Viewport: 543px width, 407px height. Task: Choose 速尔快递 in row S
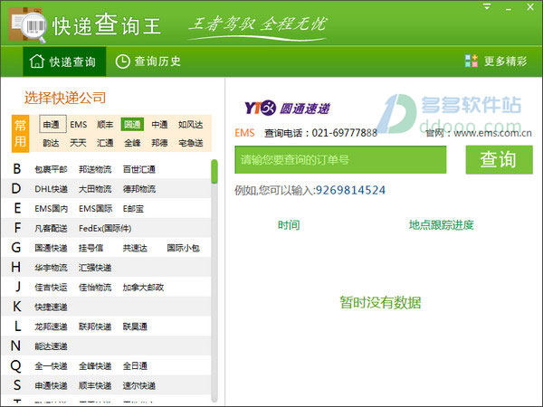pos(138,385)
